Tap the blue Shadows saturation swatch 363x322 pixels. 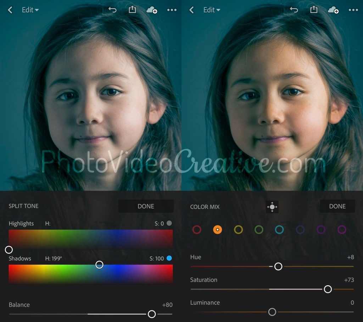pyautogui.click(x=168, y=258)
